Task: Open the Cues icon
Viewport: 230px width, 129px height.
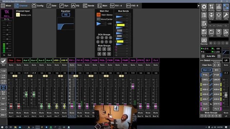Action: click(x=204, y=23)
